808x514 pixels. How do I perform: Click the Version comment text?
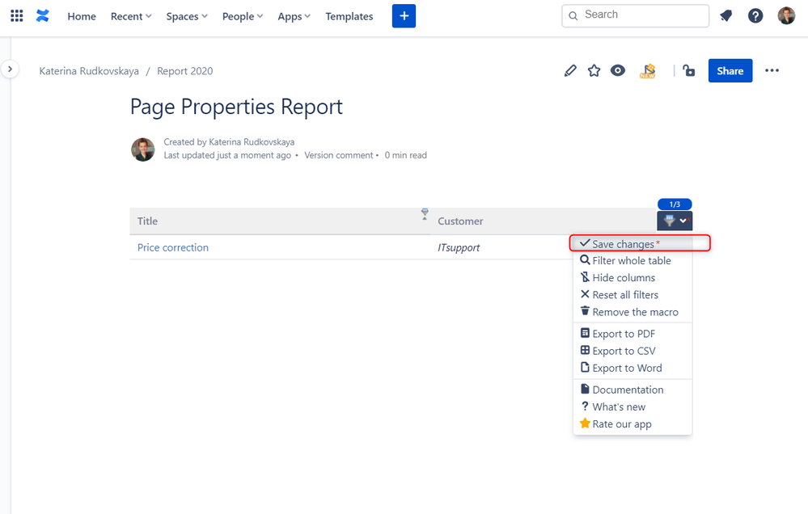(339, 155)
